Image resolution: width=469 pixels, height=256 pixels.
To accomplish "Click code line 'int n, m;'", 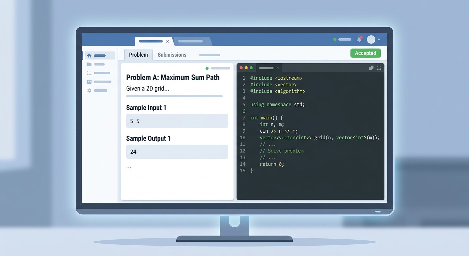I will [x=272, y=124].
